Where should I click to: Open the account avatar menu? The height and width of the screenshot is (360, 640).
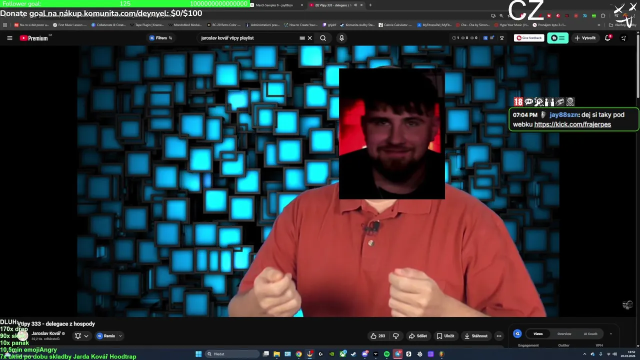(x=623, y=38)
